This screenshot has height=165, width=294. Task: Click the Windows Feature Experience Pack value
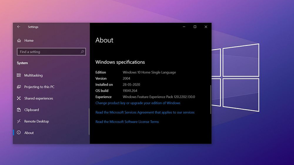[159, 97]
